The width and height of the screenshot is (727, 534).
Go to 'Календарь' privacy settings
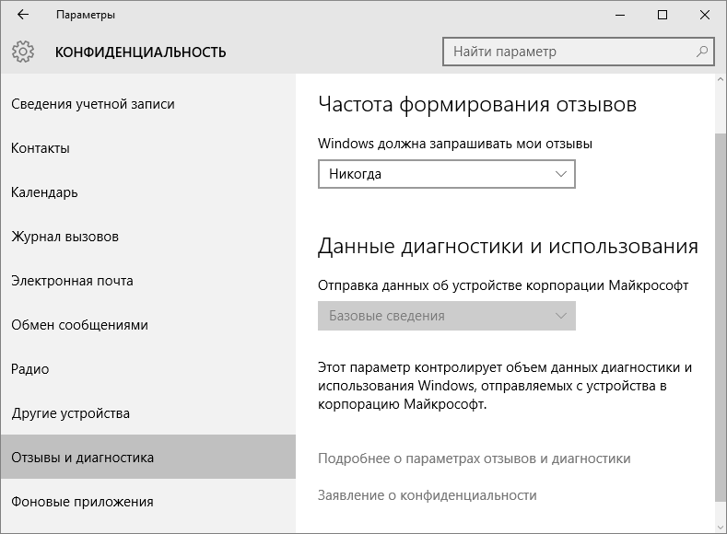pos(148,192)
